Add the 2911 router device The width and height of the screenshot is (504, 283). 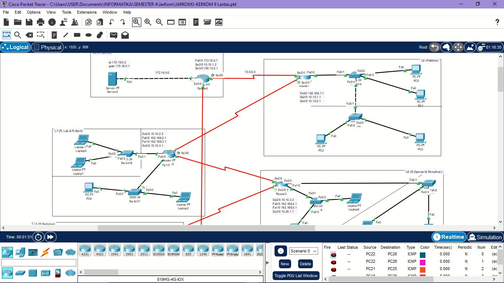coord(144,250)
